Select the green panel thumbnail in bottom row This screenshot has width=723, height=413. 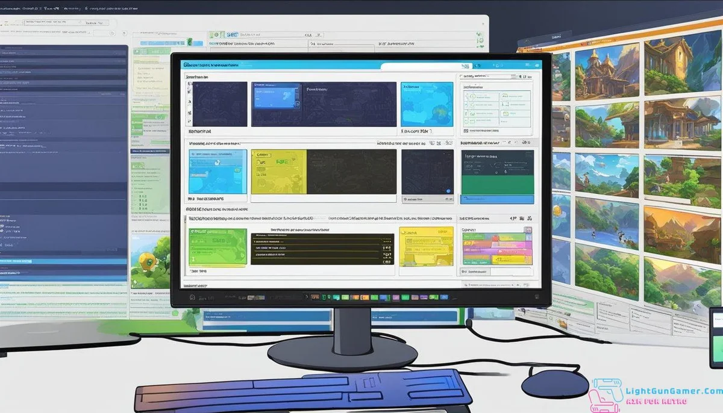[218, 247]
